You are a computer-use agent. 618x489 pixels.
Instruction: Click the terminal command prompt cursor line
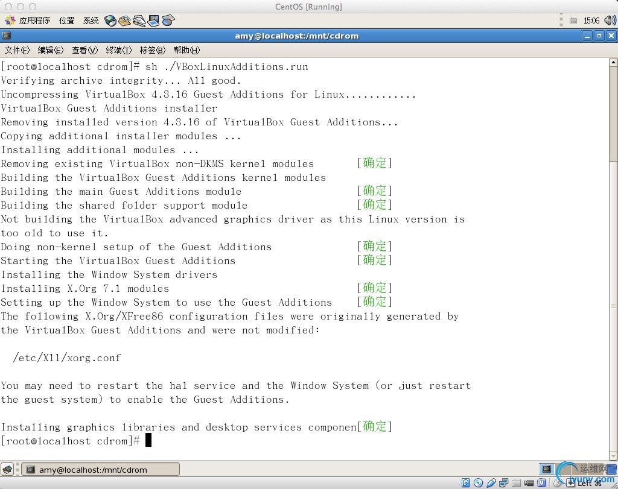(76, 441)
